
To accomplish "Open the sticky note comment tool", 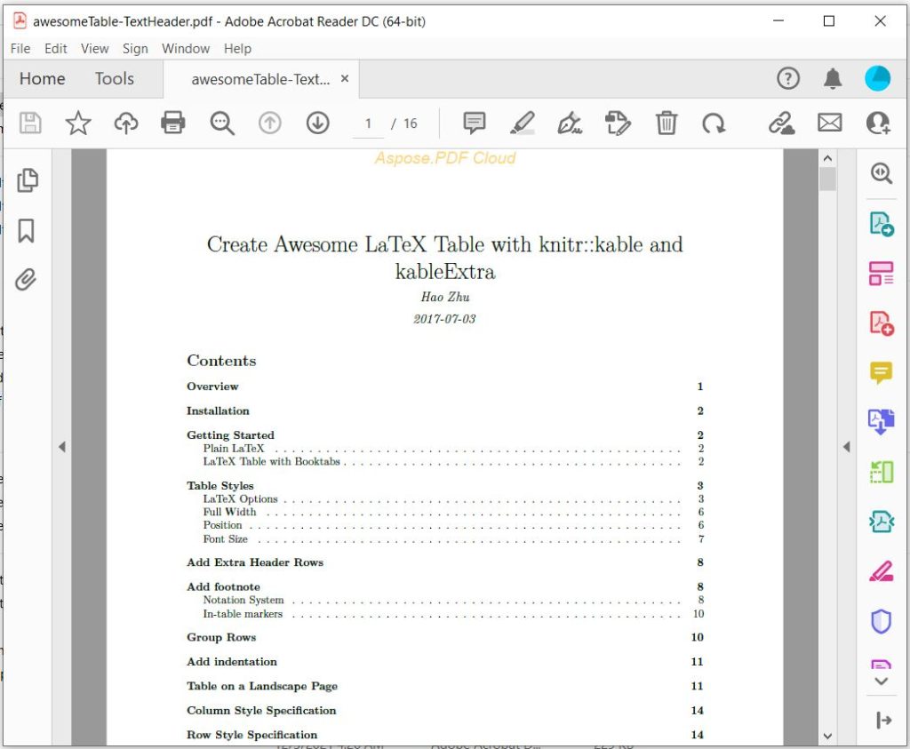I will (475, 124).
